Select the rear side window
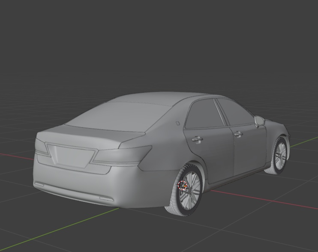This screenshot has width=318, height=252. pyautogui.click(x=205, y=114)
